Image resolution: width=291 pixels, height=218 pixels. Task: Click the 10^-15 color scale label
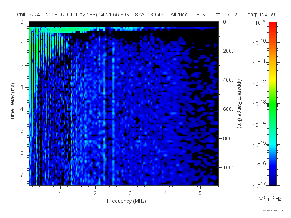[259, 144]
